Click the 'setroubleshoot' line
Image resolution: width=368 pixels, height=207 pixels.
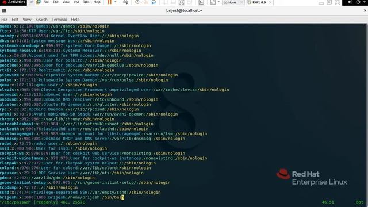point(76,124)
